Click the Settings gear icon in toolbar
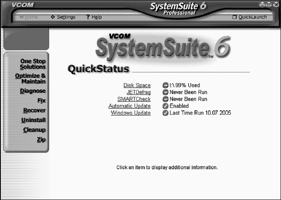This screenshot has width=281, height=200. [53, 17]
